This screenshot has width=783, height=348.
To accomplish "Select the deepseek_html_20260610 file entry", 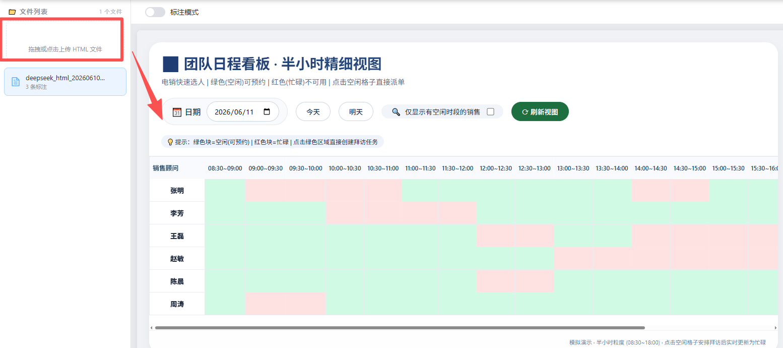I will point(65,82).
